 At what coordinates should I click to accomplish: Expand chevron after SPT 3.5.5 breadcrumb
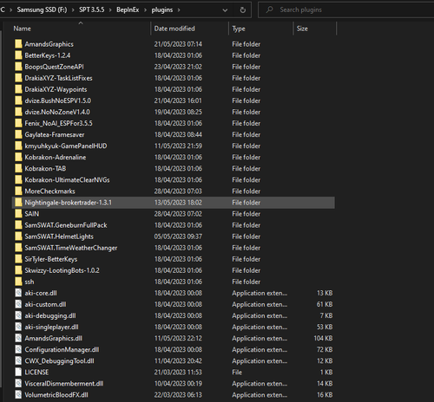point(110,10)
